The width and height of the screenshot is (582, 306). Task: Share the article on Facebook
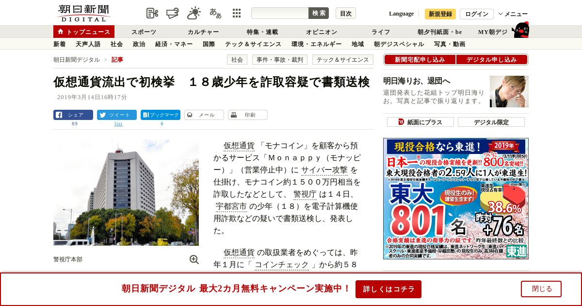[73, 115]
